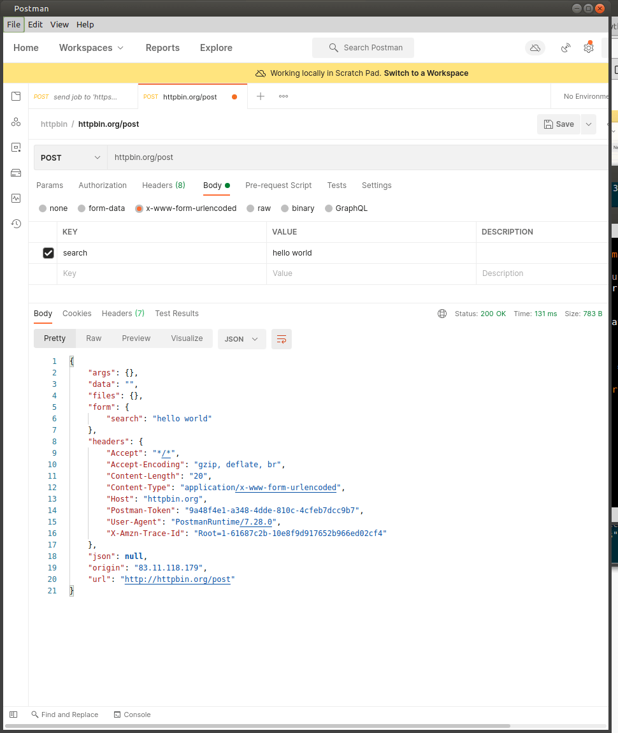Screen dimensions: 618x733
Task: Switch to the Authorization tab
Action: (103, 185)
